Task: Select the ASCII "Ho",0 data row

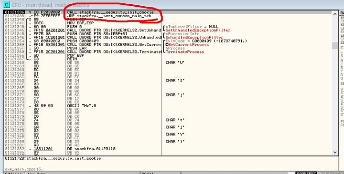Action: [x=82, y=106]
